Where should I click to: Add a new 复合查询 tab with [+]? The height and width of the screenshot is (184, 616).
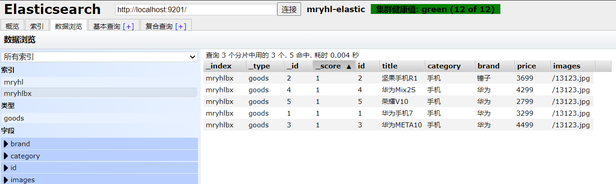[180, 27]
